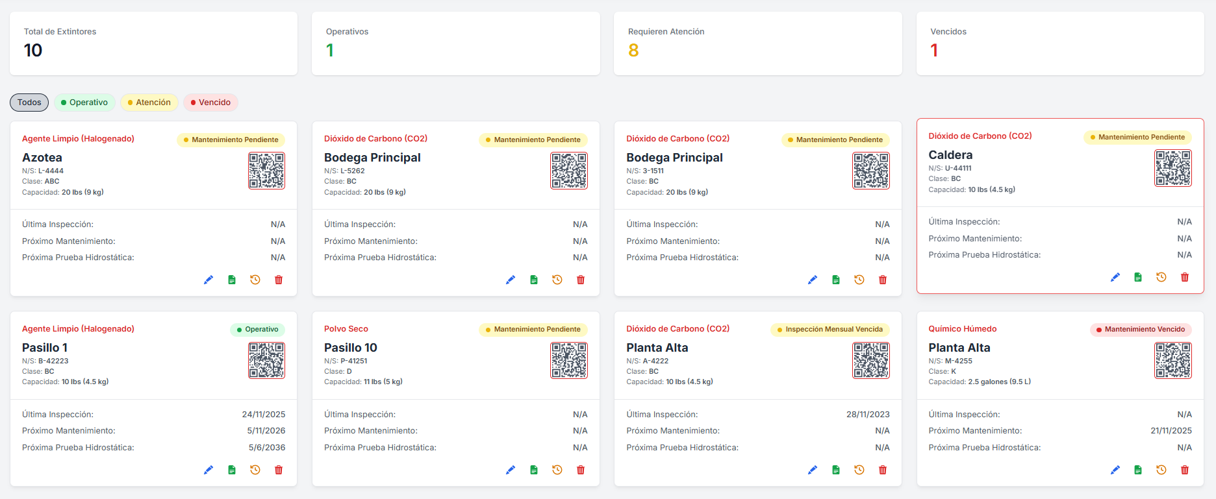The height and width of the screenshot is (499, 1216).
Task: Edit the L-5262 Bodega Principal extinguisher
Action: click(x=511, y=280)
